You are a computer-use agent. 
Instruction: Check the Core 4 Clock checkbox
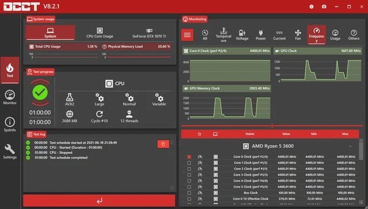[x=189, y=181]
